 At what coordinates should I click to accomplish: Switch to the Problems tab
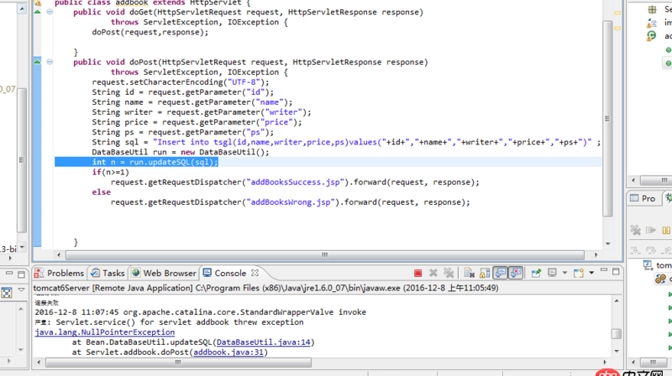pos(60,273)
